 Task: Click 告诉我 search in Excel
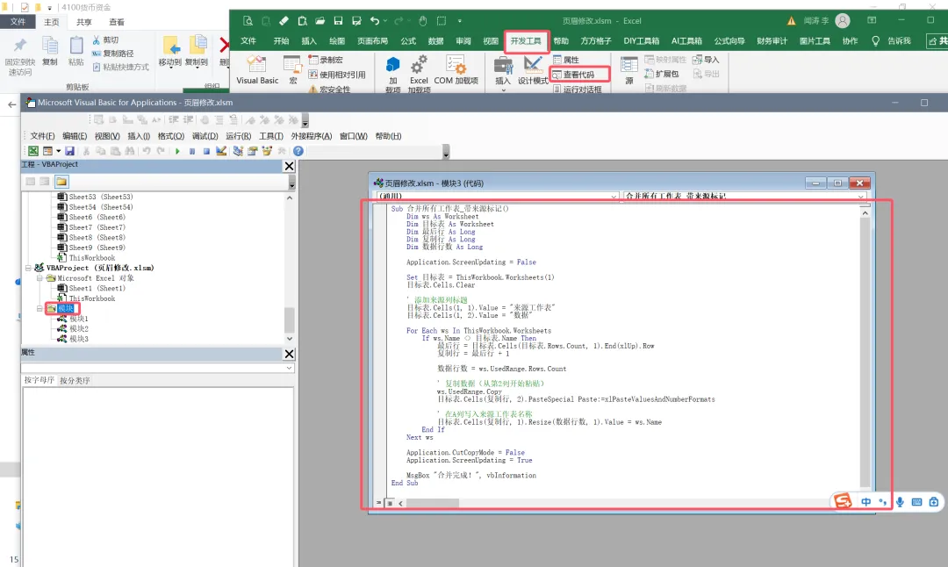click(891, 41)
